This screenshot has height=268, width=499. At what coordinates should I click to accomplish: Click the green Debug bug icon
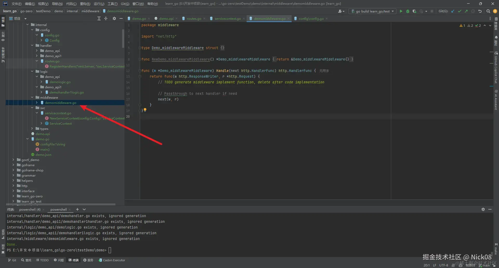408,11
